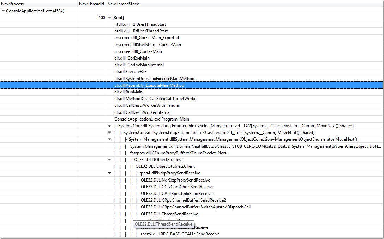Viewport: 384px width, 239px height.
Task: Click highlighted clr.dll!Assembly::ExecuteMainMethod row
Action: 192,85
